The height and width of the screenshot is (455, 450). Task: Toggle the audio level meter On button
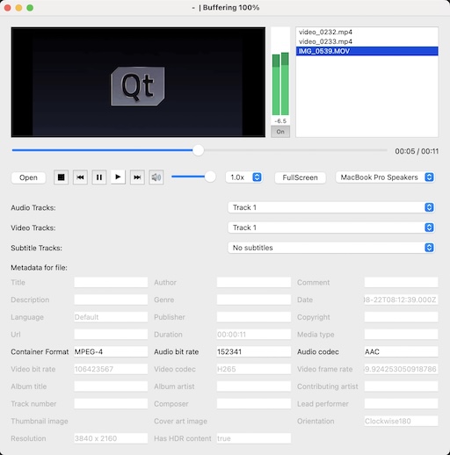click(280, 132)
